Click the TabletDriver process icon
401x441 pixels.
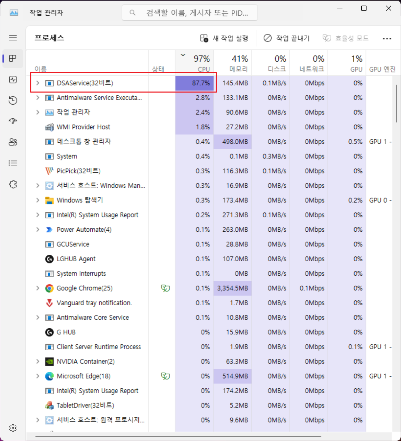49,405
